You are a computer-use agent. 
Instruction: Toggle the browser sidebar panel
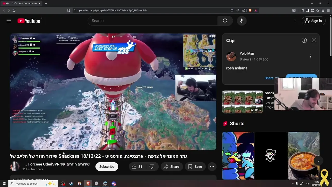tap(307, 10)
